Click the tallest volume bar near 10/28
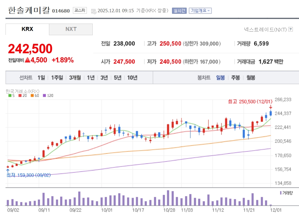Viewport: 299px width, 221px height. click(168, 198)
